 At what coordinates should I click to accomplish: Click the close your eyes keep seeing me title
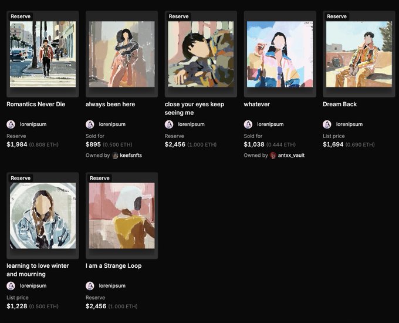point(194,108)
